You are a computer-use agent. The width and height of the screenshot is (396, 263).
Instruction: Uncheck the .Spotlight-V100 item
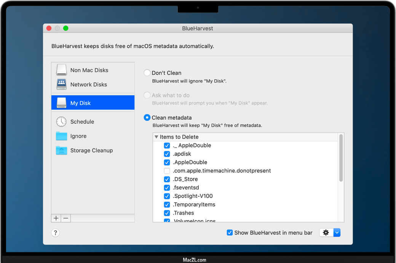click(167, 196)
